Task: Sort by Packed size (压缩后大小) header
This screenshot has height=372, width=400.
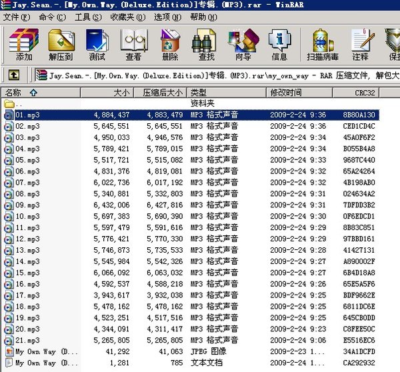Action: (x=161, y=93)
